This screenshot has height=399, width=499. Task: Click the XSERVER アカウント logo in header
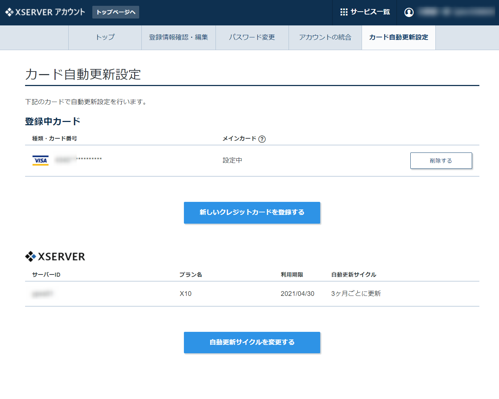coord(45,12)
